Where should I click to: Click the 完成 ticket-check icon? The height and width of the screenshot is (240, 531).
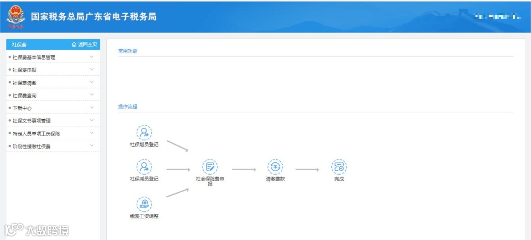point(339,167)
